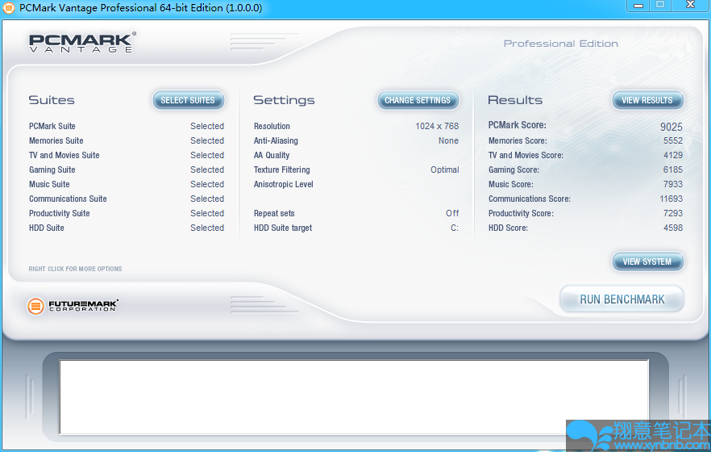Screen dimensions: 711x452
Task: Select the Memories Suite row
Action: coord(127,140)
